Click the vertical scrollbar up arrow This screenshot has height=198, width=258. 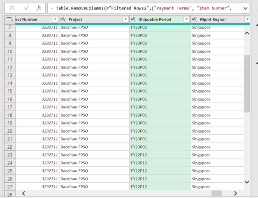click(x=247, y=33)
